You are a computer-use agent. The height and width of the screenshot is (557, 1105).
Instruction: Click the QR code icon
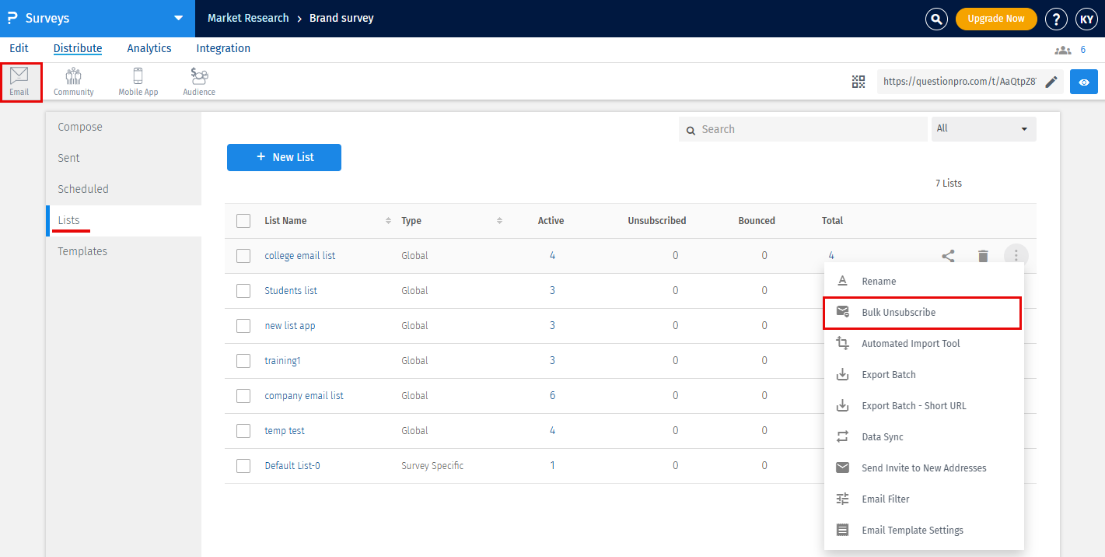[x=858, y=82]
